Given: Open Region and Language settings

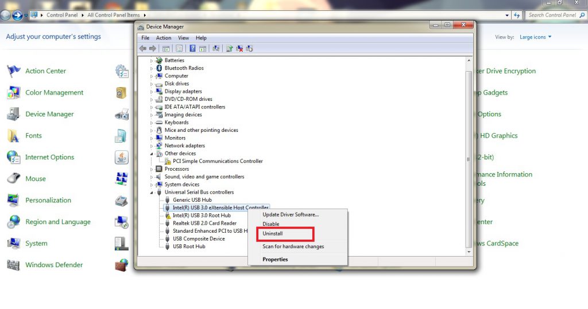Looking at the screenshot, I should (x=57, y=222).
